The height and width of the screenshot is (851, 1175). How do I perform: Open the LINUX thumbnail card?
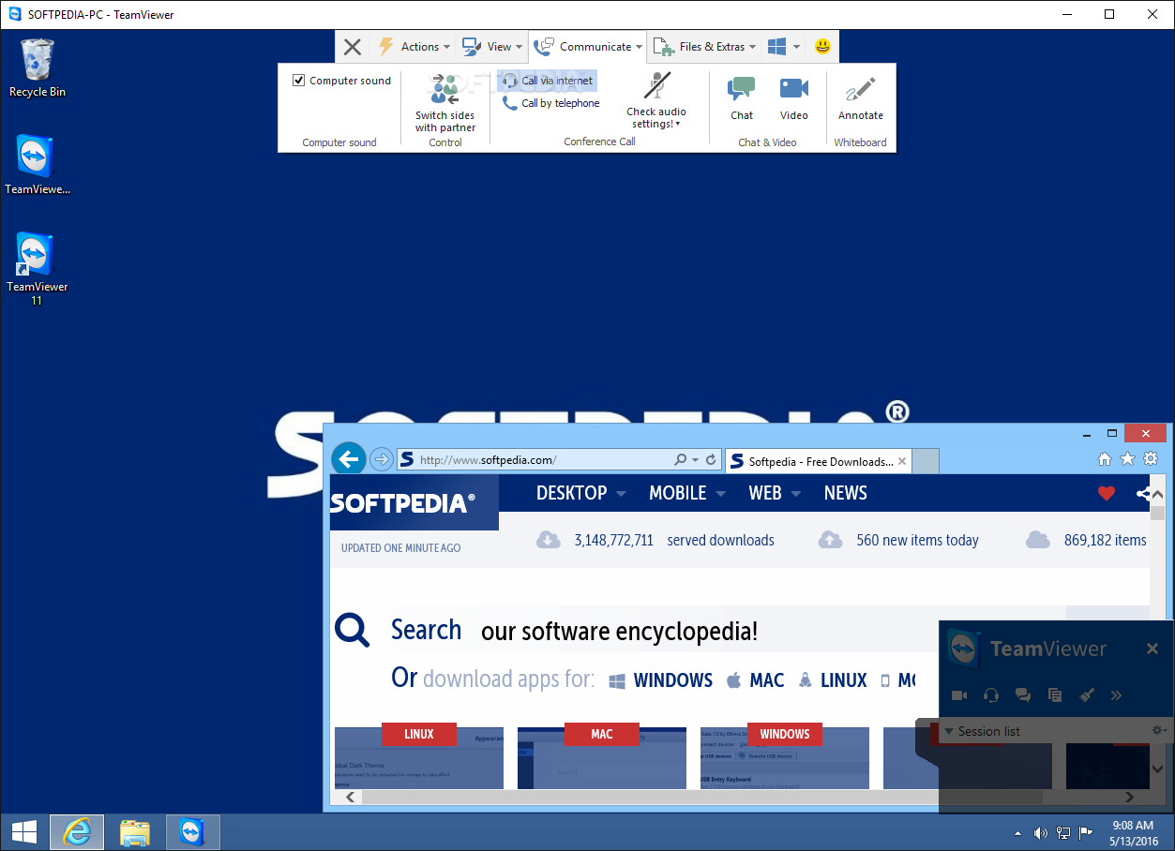[419, 756]
